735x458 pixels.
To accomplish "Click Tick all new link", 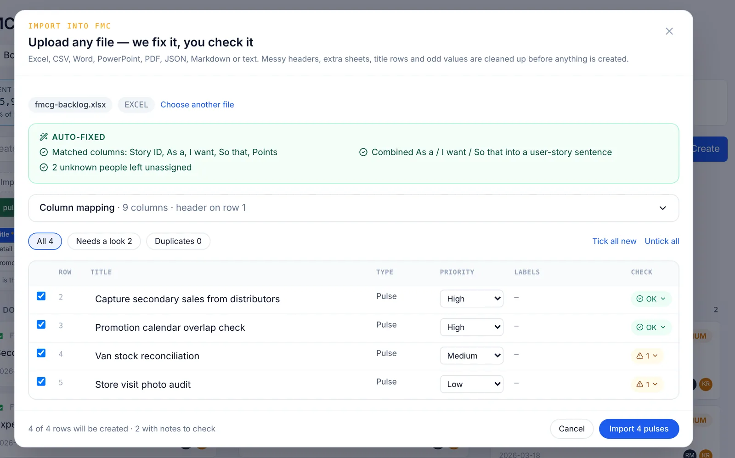I will (614, 241).
